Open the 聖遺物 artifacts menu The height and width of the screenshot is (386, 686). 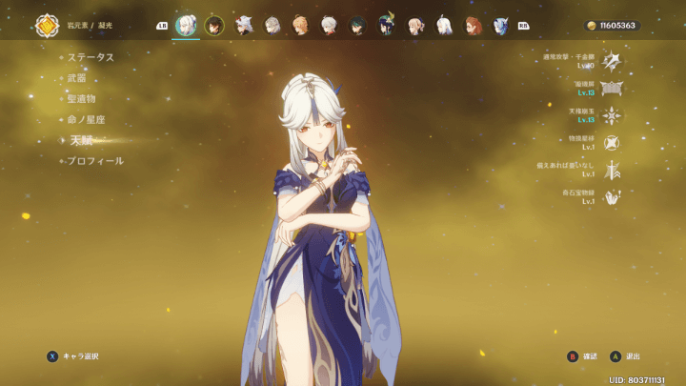click(81, 99)
